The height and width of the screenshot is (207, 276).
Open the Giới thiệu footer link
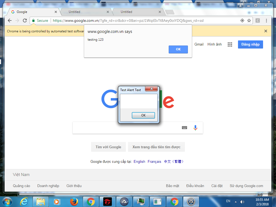pos(74,186)
